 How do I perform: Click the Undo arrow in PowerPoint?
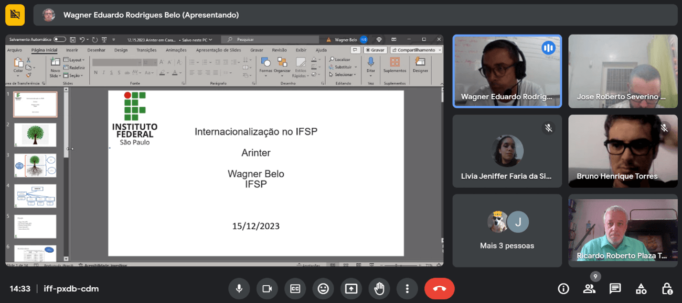tap(82, 39)
